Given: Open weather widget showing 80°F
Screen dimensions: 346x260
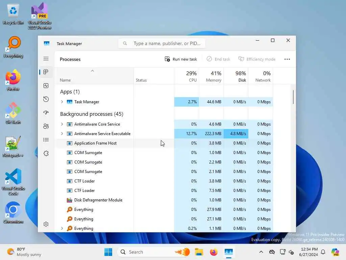Looking at the screenshot, I should [x=24, y=252].
